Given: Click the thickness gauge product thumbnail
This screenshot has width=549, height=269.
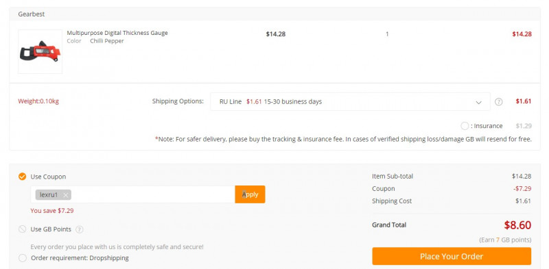Looking at the screenshot, I should coord(40,51).
